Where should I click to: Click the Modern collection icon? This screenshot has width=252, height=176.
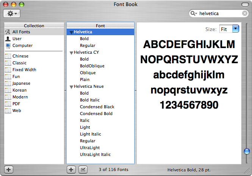coord(8,97)
